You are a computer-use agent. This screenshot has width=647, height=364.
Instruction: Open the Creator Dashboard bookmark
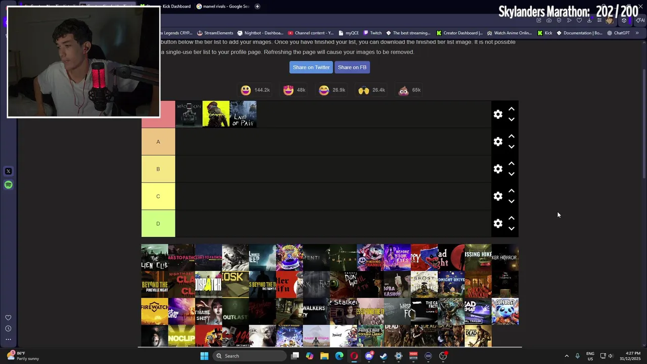tap(459, 33)
